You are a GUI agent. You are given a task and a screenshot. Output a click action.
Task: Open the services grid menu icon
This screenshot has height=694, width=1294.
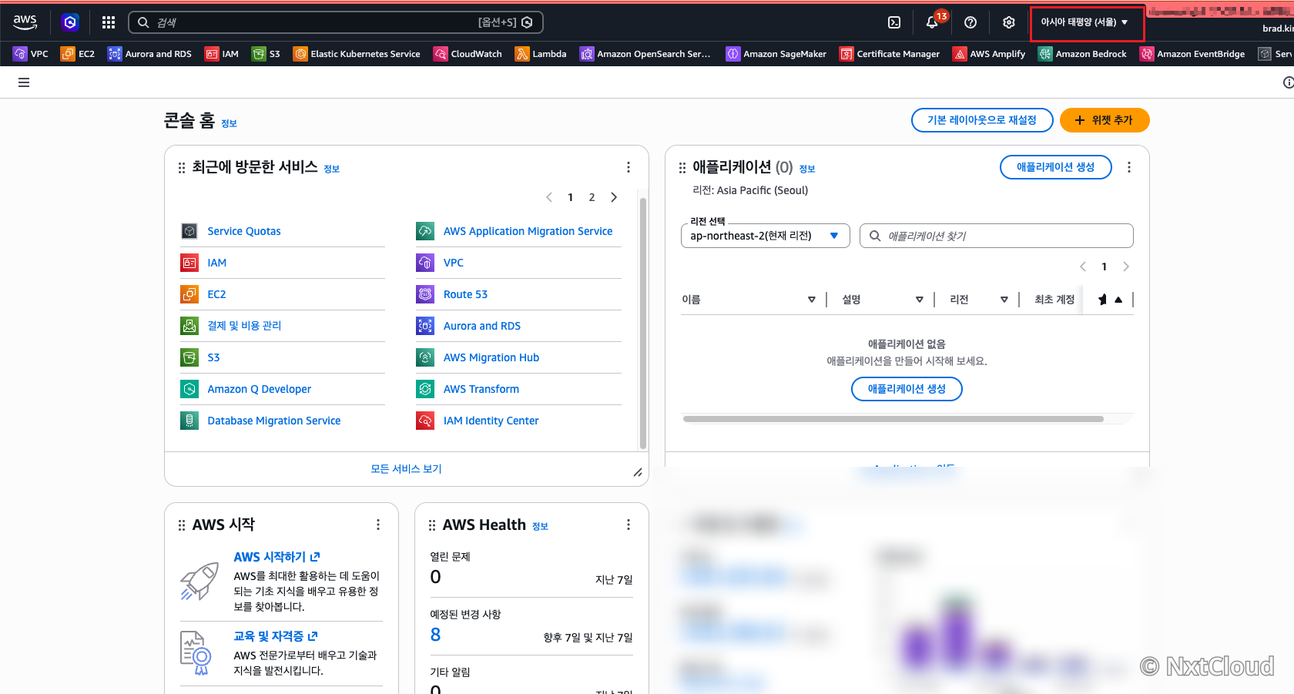point(109,22)
